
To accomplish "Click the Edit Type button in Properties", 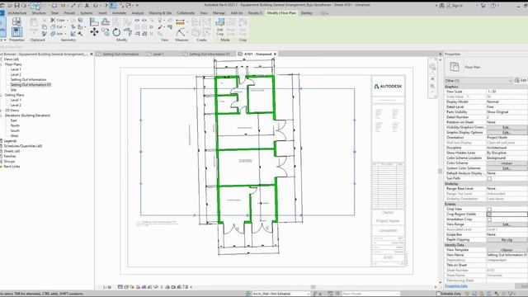I will coord(521,80).
